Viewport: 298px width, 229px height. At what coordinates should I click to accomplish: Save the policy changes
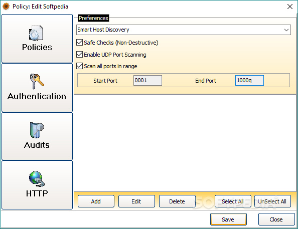click(x=228, y=219)
